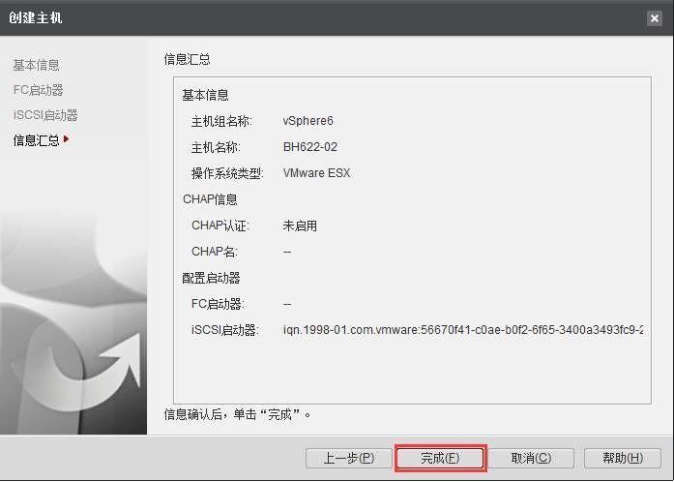Click the 未启用 CHAP authentication value
Viewport: 674px width, 482px height.
[x=300, y=226]
